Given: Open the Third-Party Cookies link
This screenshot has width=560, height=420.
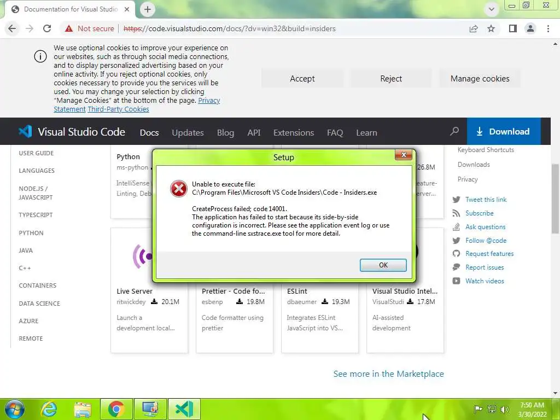Looking at the screenshot, I should click(x=118, y=109).
